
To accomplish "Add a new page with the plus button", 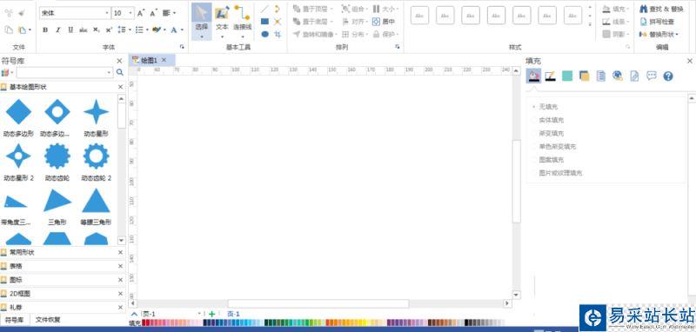I will point(211,314).
